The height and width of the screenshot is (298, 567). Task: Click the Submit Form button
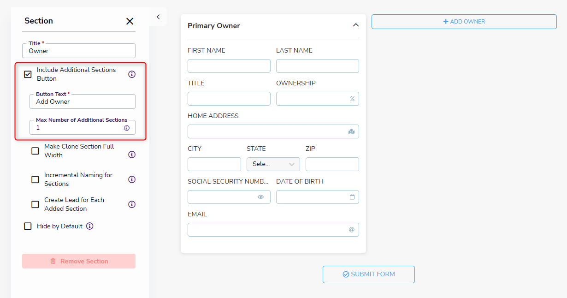click(368, 274)
